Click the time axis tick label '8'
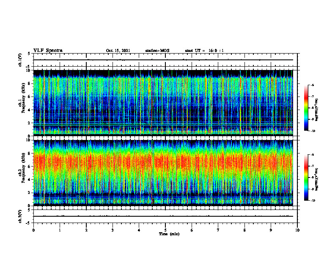Screen dimensions: 335x258 [x=244, y=230]
